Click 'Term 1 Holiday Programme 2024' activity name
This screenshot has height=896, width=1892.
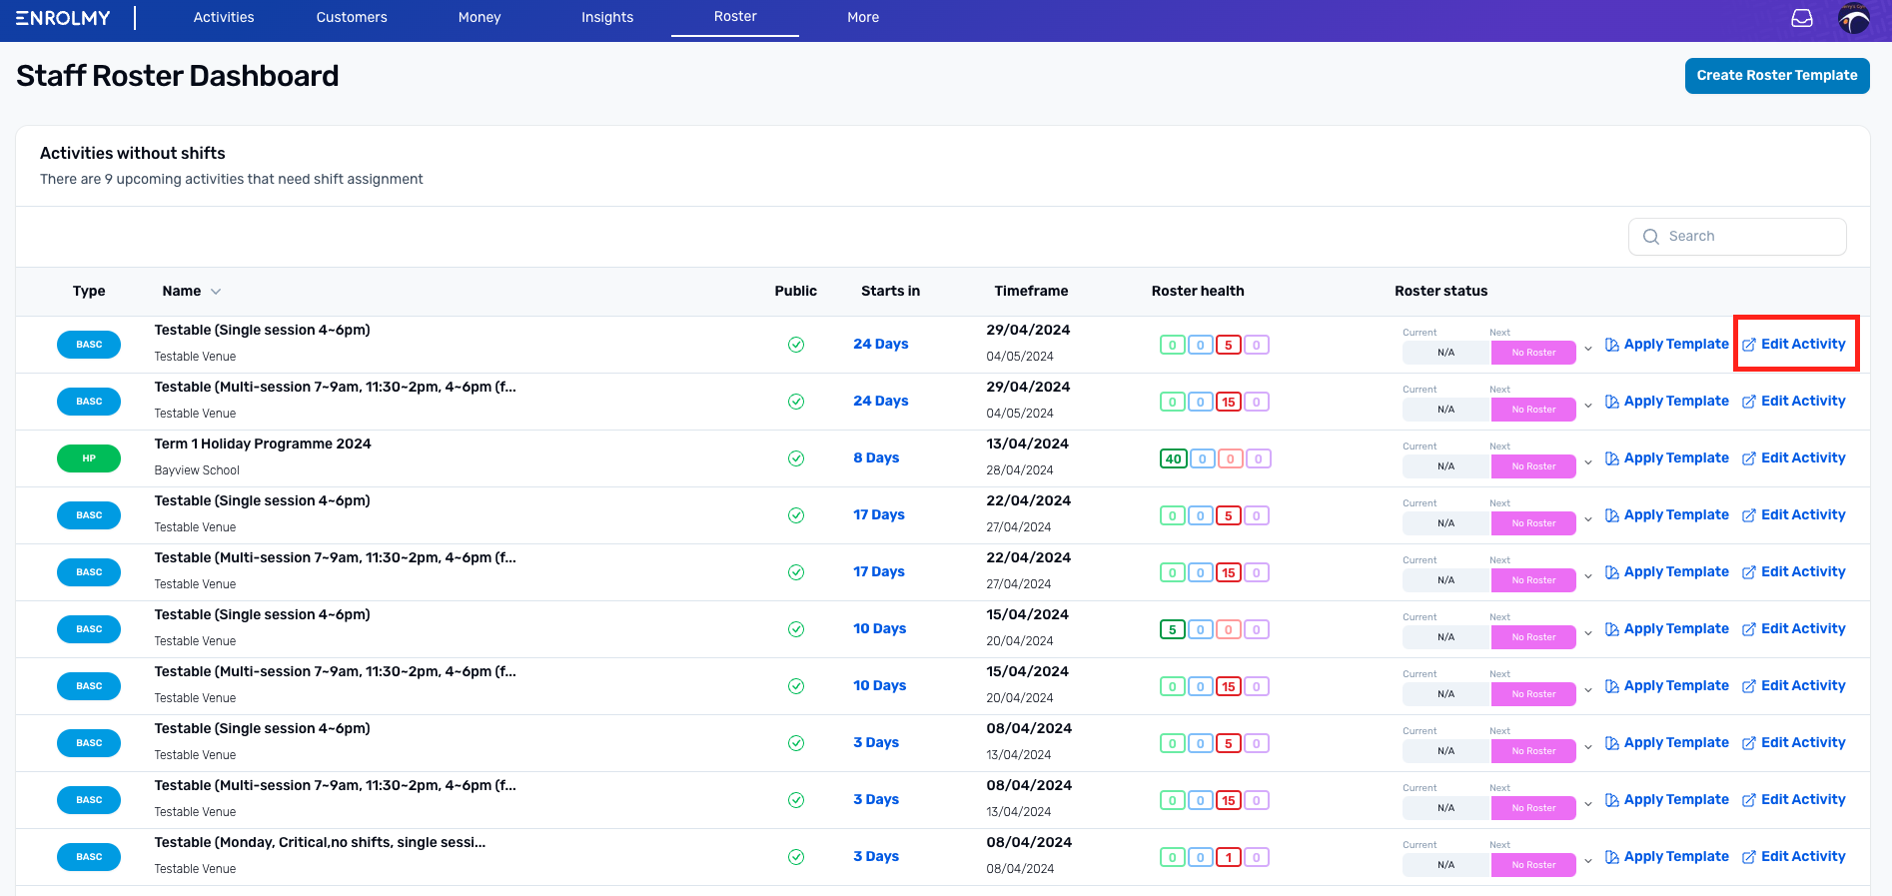point(263,445)
